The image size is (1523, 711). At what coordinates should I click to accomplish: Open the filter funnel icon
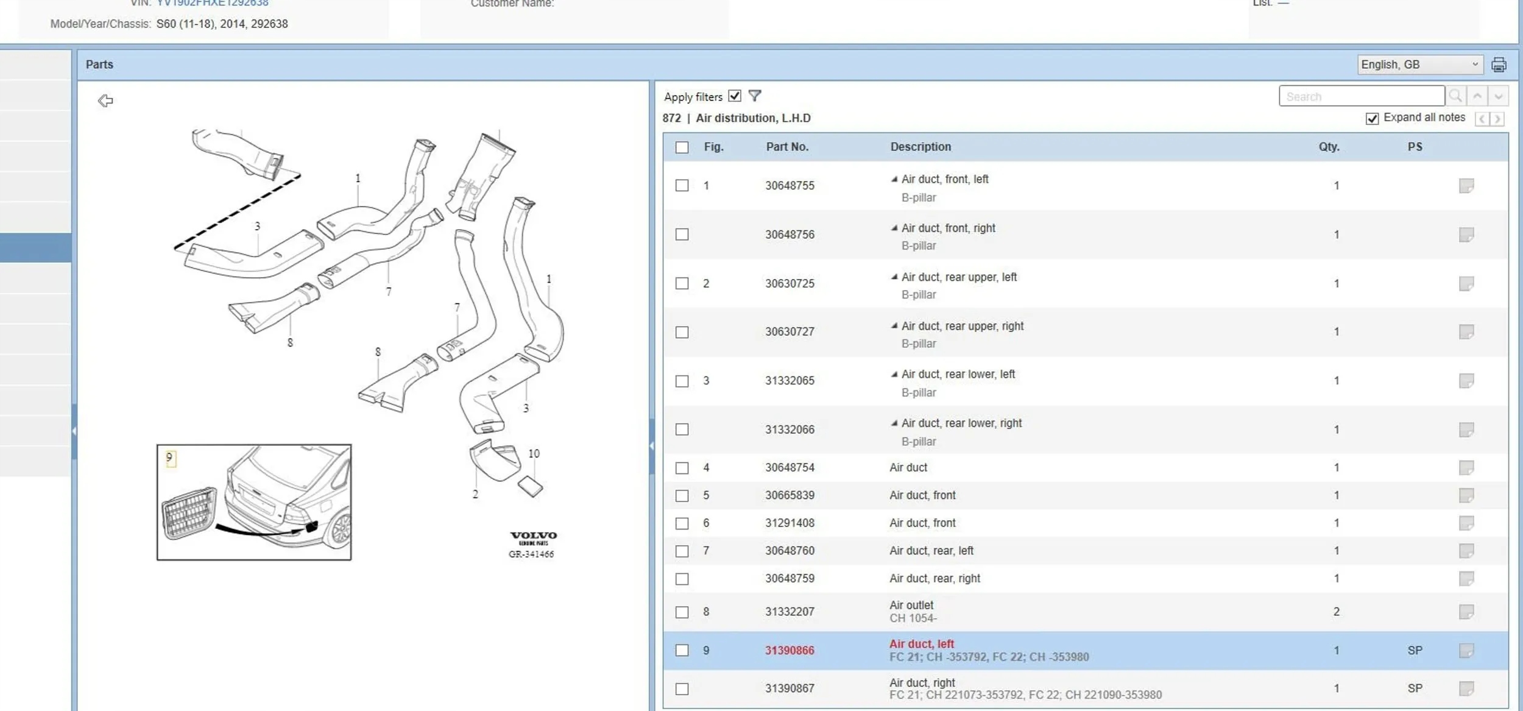tap(754, 96)
